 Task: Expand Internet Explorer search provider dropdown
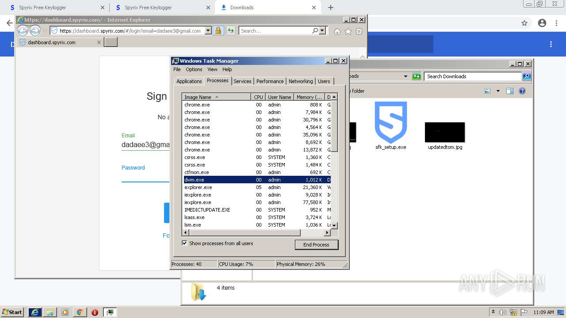coord(322,30)
